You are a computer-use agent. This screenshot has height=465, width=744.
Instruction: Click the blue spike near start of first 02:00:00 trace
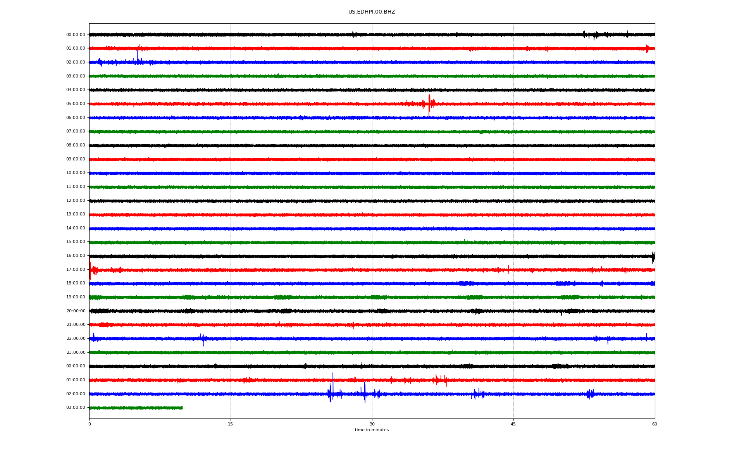tap(137, 57)
